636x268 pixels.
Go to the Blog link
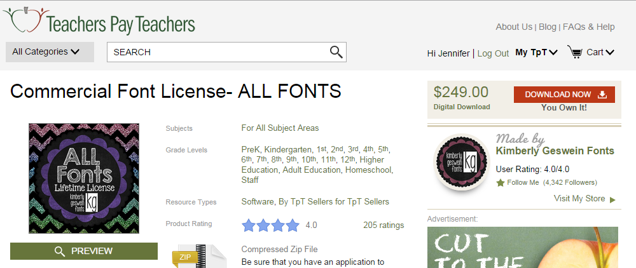coord(548,27)
